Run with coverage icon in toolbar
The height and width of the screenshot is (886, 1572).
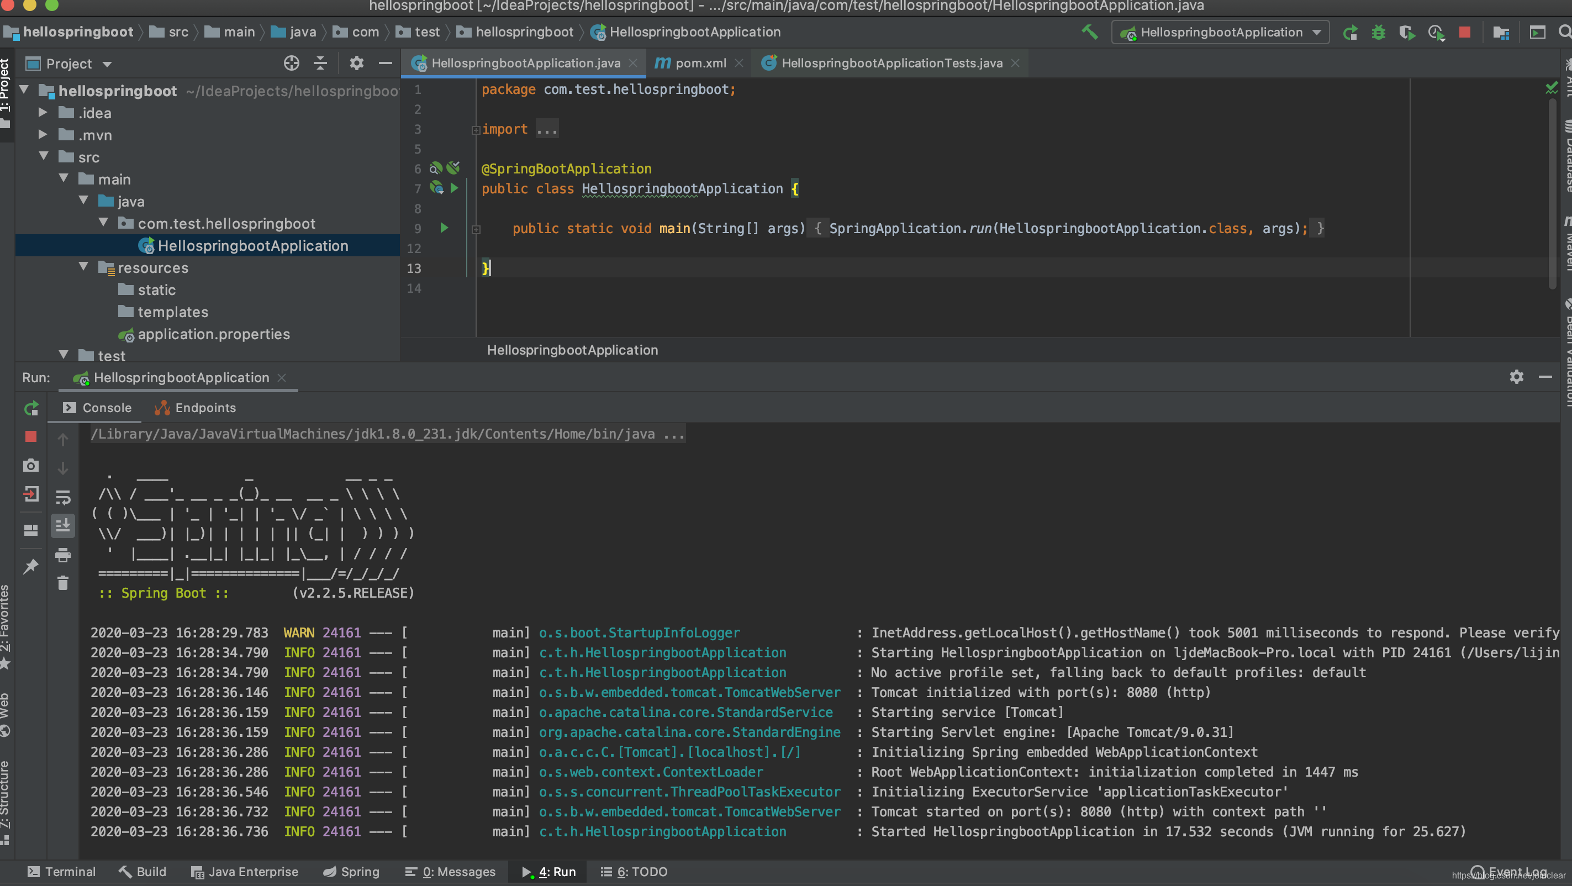click(1407, 33)
